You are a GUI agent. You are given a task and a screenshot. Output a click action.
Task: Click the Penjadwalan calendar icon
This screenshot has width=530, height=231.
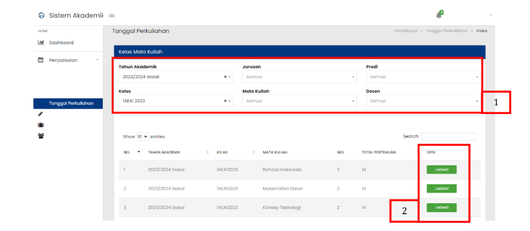tap(40, 60)
